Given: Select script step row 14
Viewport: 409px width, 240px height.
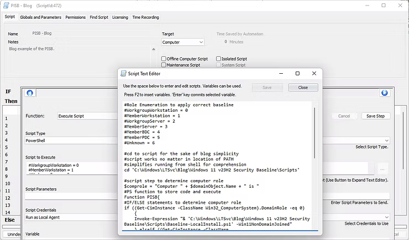Looking at the screenshot, I should [8, 212].
